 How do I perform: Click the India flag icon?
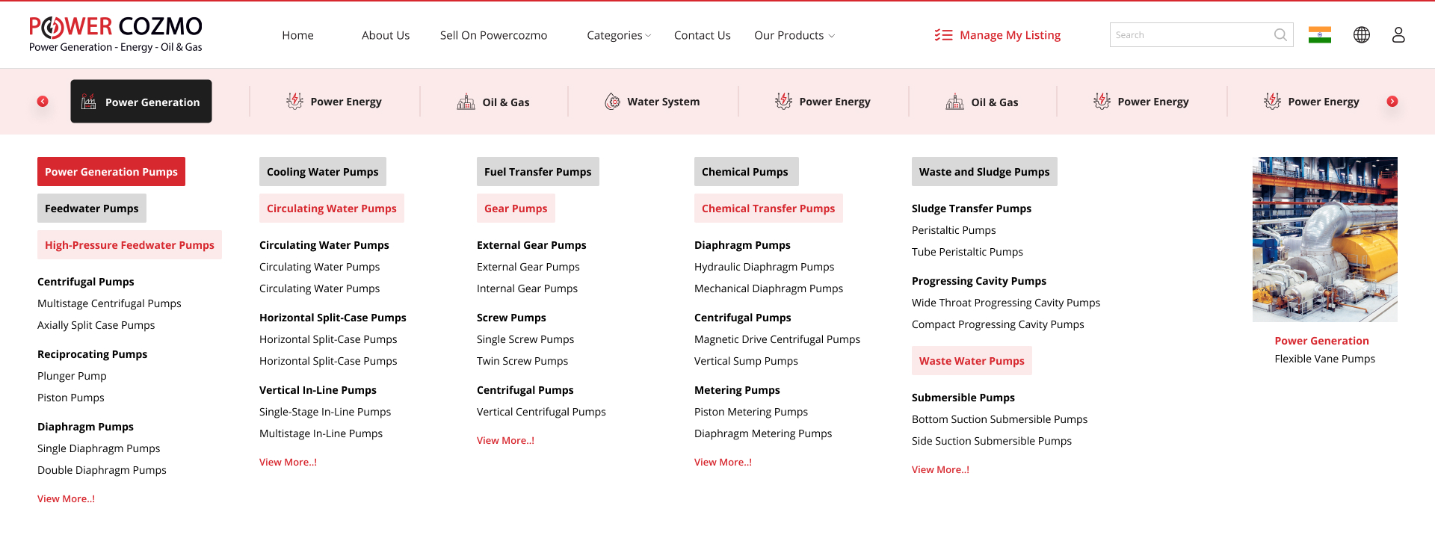pos(1319,35)
